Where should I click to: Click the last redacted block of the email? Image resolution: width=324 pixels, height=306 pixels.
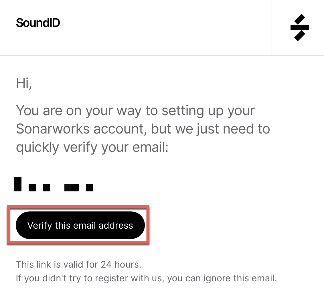[x=90, y=188]
